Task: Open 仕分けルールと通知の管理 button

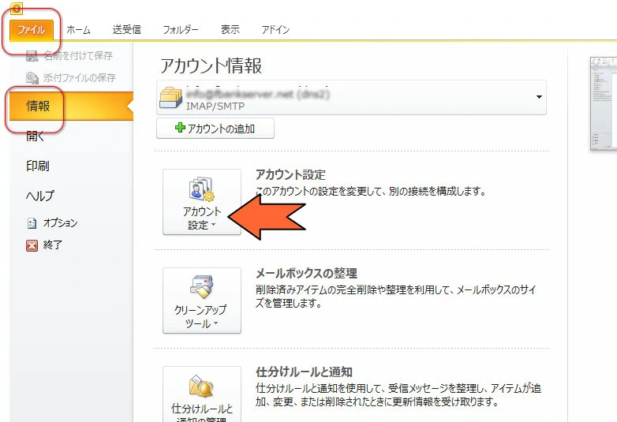Action: [202, 394]
